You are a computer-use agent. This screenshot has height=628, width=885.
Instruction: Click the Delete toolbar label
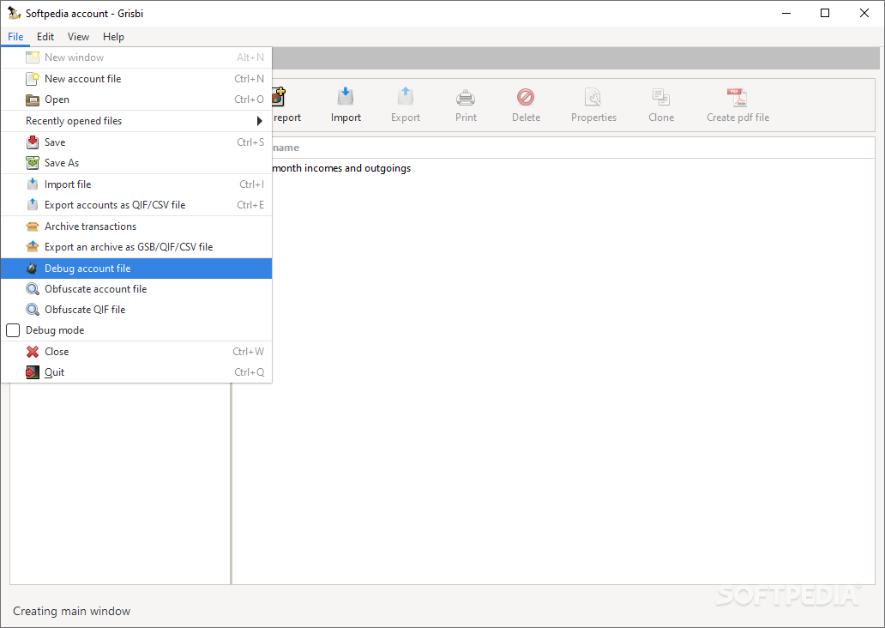coord(526,118)
